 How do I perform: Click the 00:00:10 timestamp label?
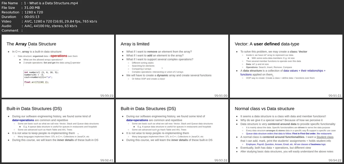pyautogui.click(x=107, y=96)
